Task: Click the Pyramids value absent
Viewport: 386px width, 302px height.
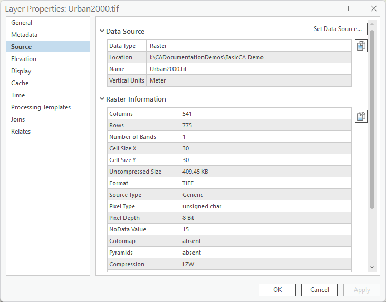Action: click(191, 253)
